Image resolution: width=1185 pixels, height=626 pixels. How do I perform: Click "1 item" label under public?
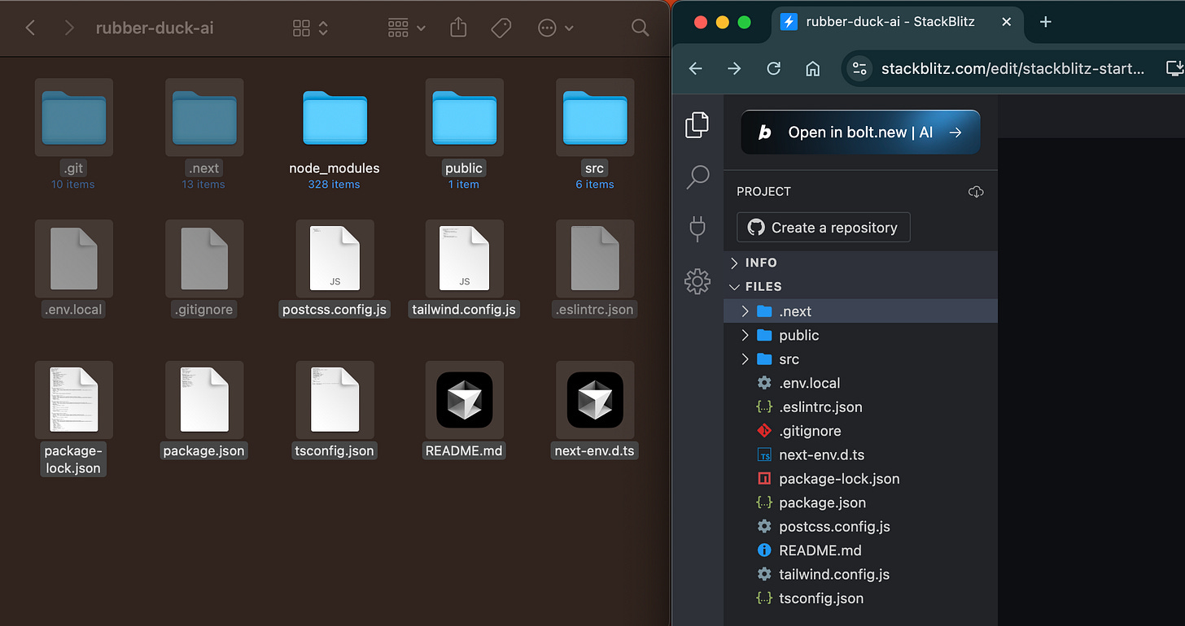click(x=465, y=185)
